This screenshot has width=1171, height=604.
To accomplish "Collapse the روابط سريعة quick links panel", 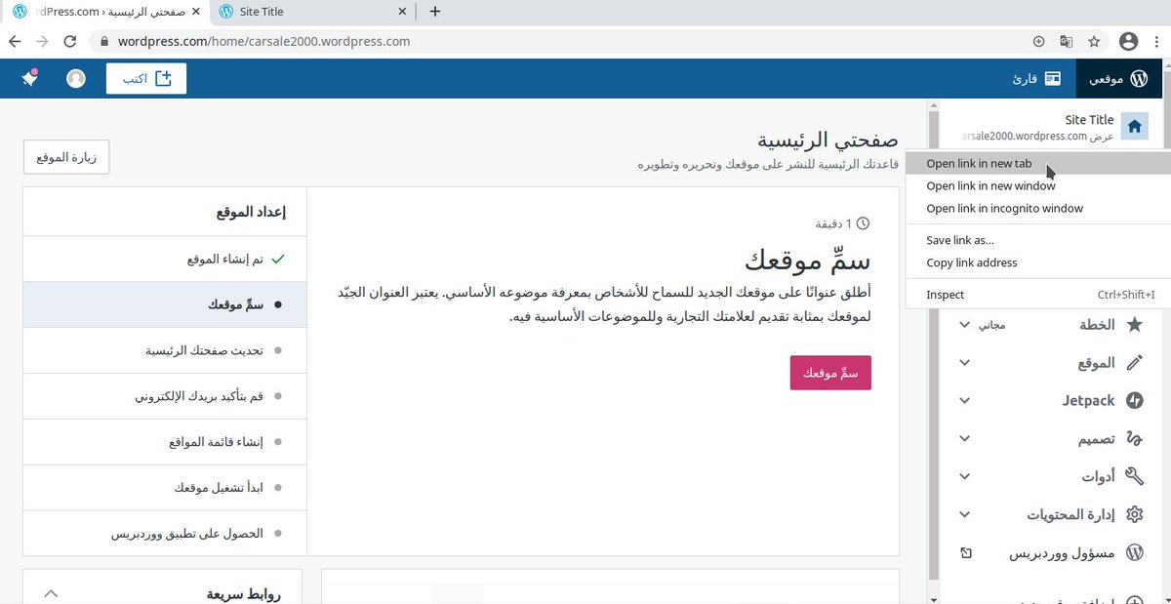I will tap(52, 593).
